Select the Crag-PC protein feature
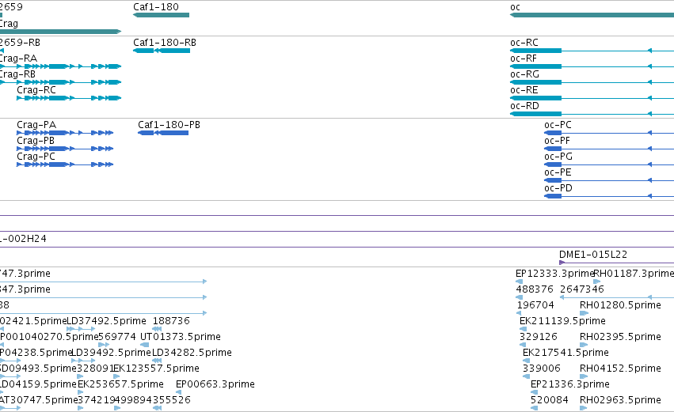The image size is (674, 412). coord(65,164)
